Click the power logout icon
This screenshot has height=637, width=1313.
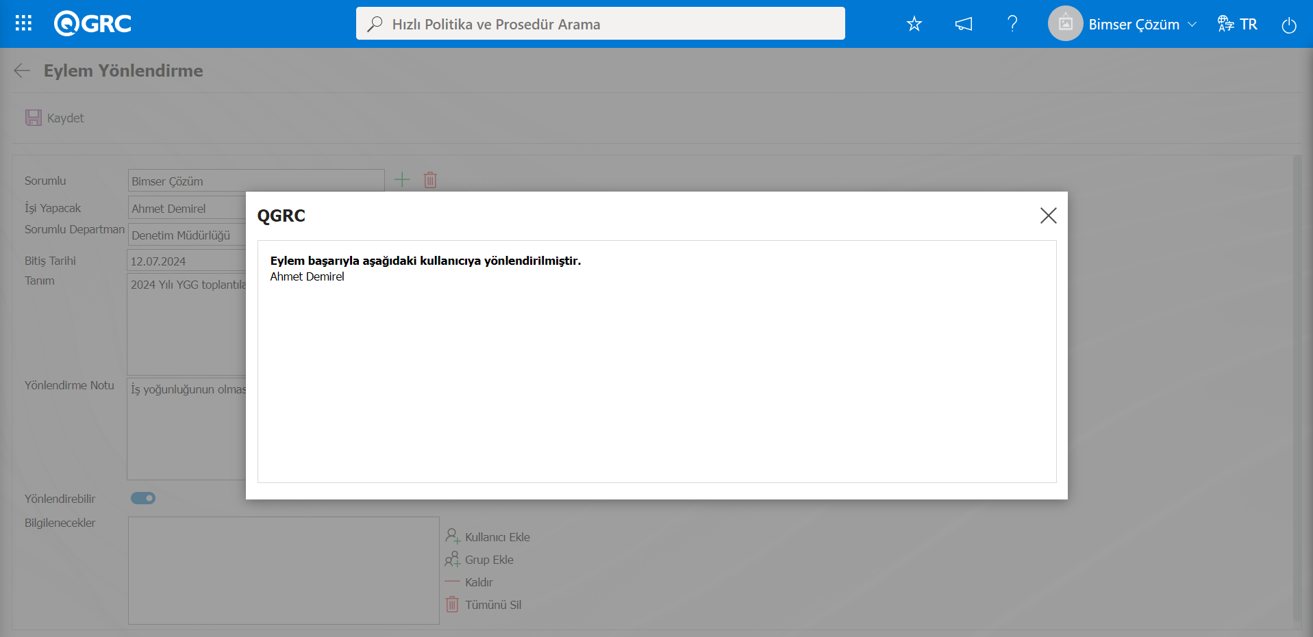[x=1289, y=25]
